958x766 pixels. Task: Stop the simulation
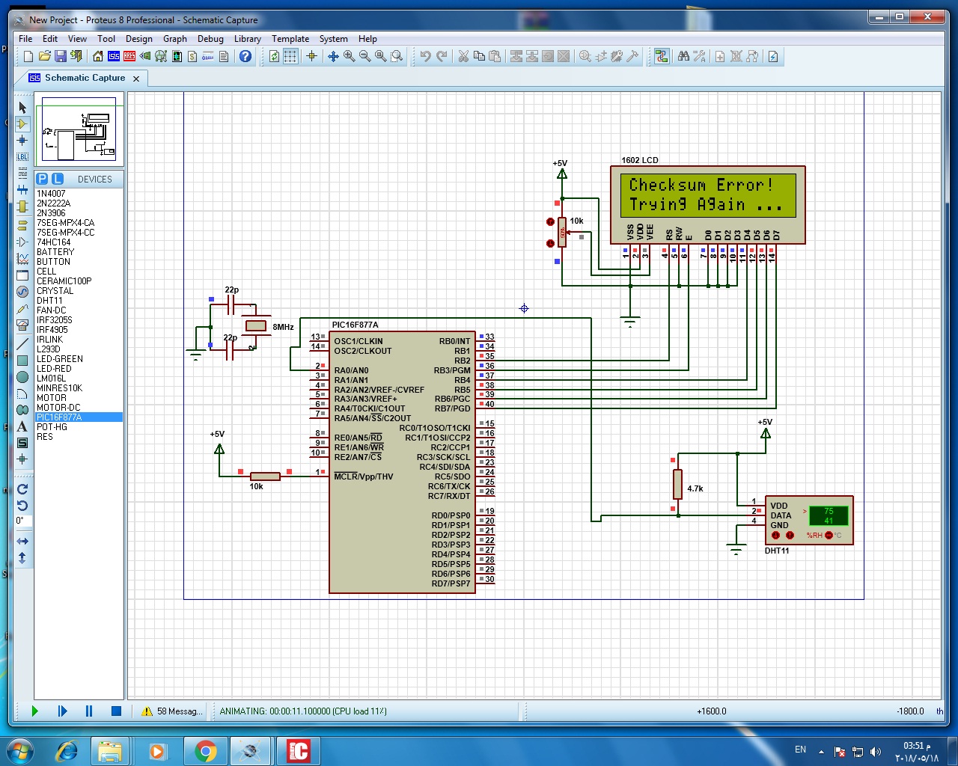pyautogui.click(x=116, y=711)
